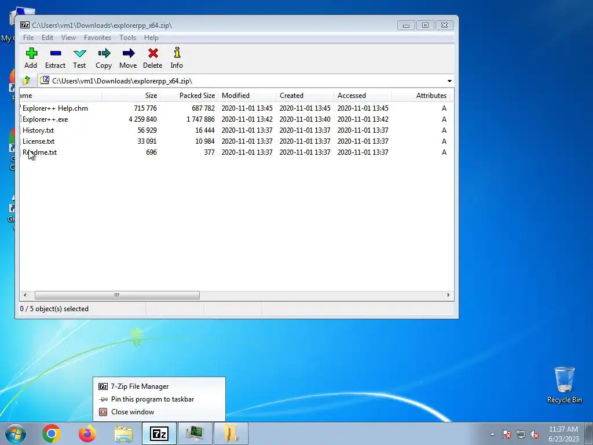This screenshot has height=445, width=593.
Task: Expand the address bar path dropdown
Action: pyautogui.click(x=449, y=81)
